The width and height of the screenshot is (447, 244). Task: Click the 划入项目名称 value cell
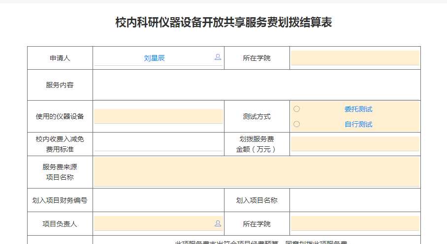355,200
